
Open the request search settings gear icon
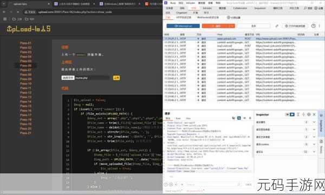pos(171,184)
